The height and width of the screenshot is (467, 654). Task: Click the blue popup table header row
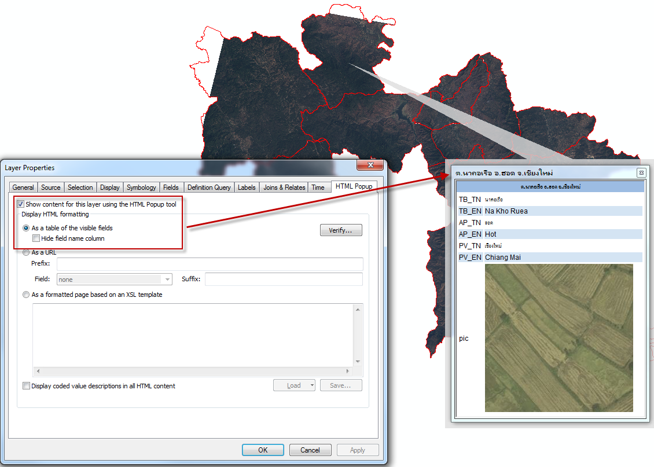550,186
